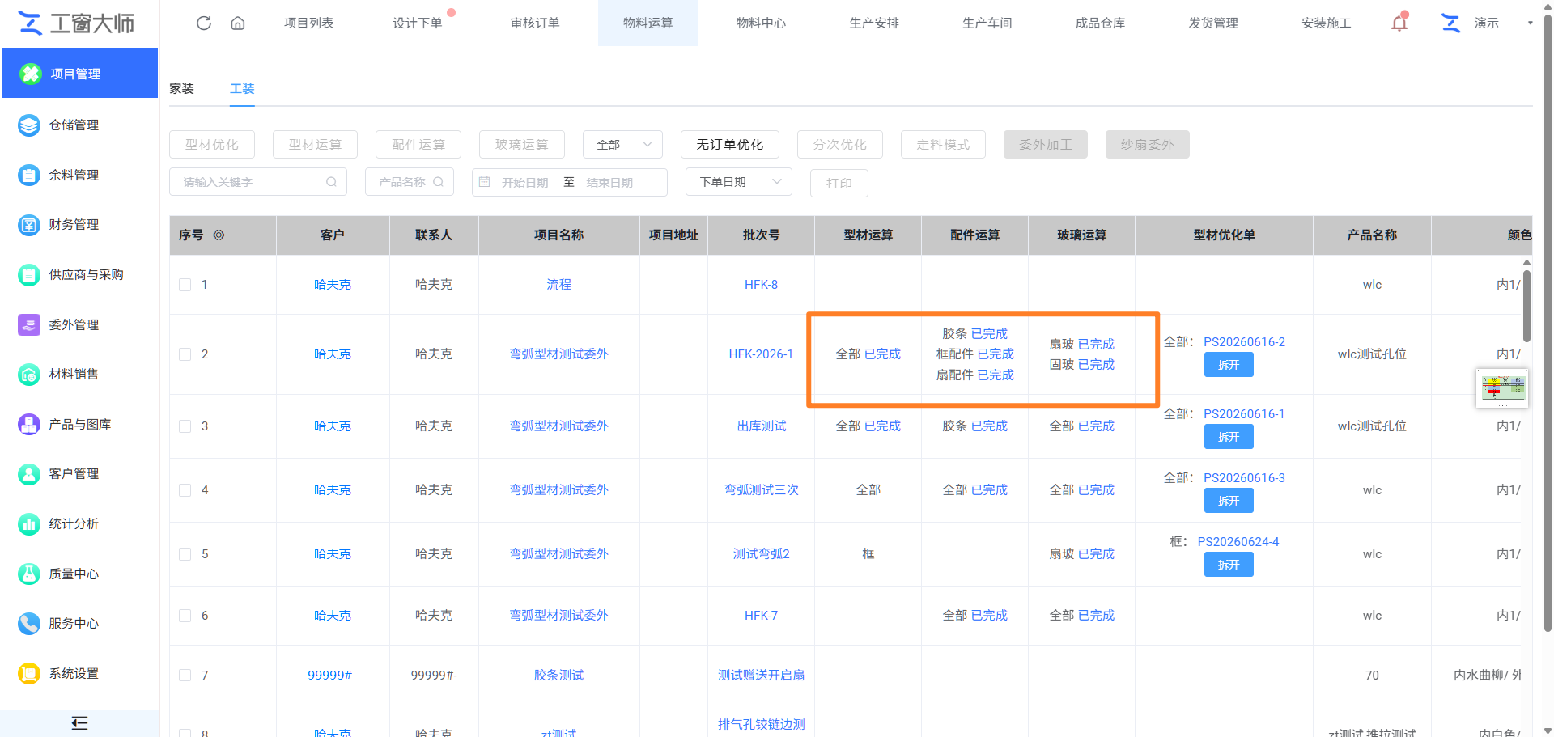Click 纱扇委外 button
The width and height of the screenshot is (1554, 737).
point(1148,145)
